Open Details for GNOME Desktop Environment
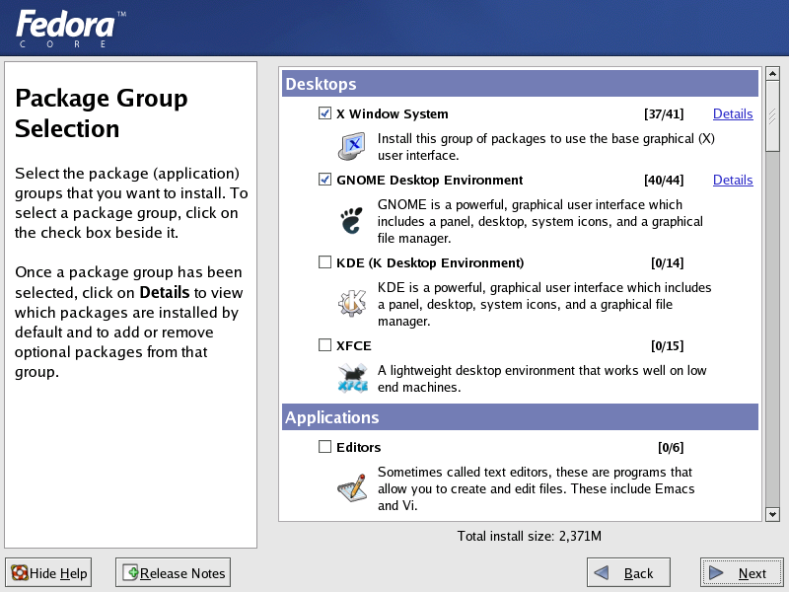This screenshot has height=592, width=789. [x=733, y=180]
